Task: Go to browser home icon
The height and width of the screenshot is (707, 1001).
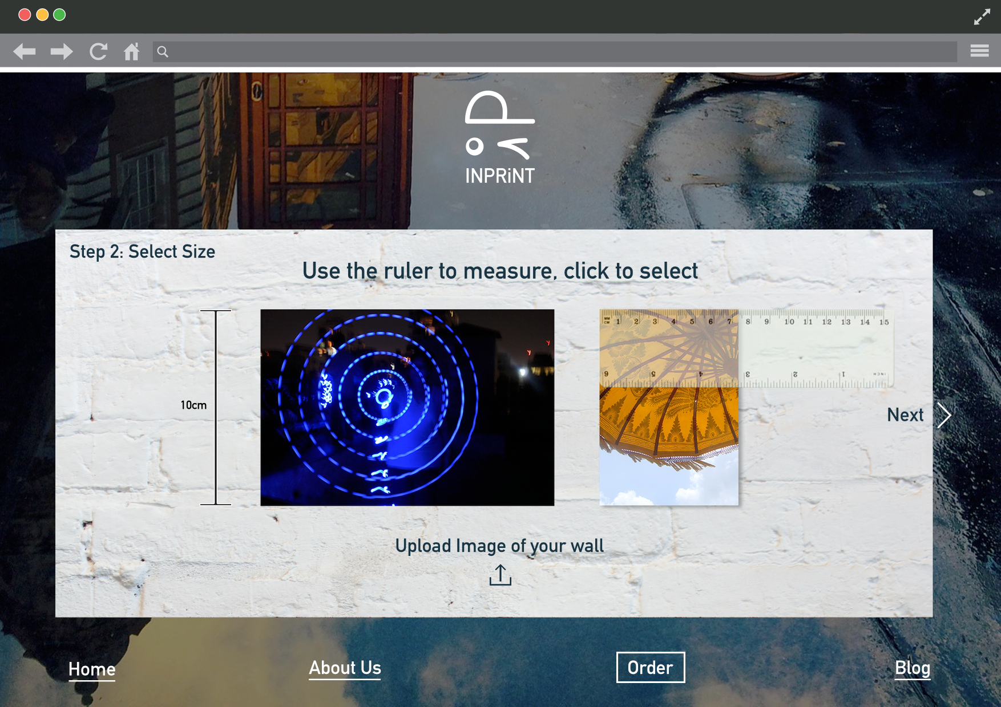Action: click(132, 52)
